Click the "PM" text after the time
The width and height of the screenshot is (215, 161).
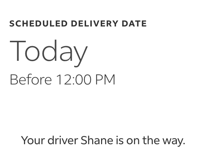[x=105, y=79]
